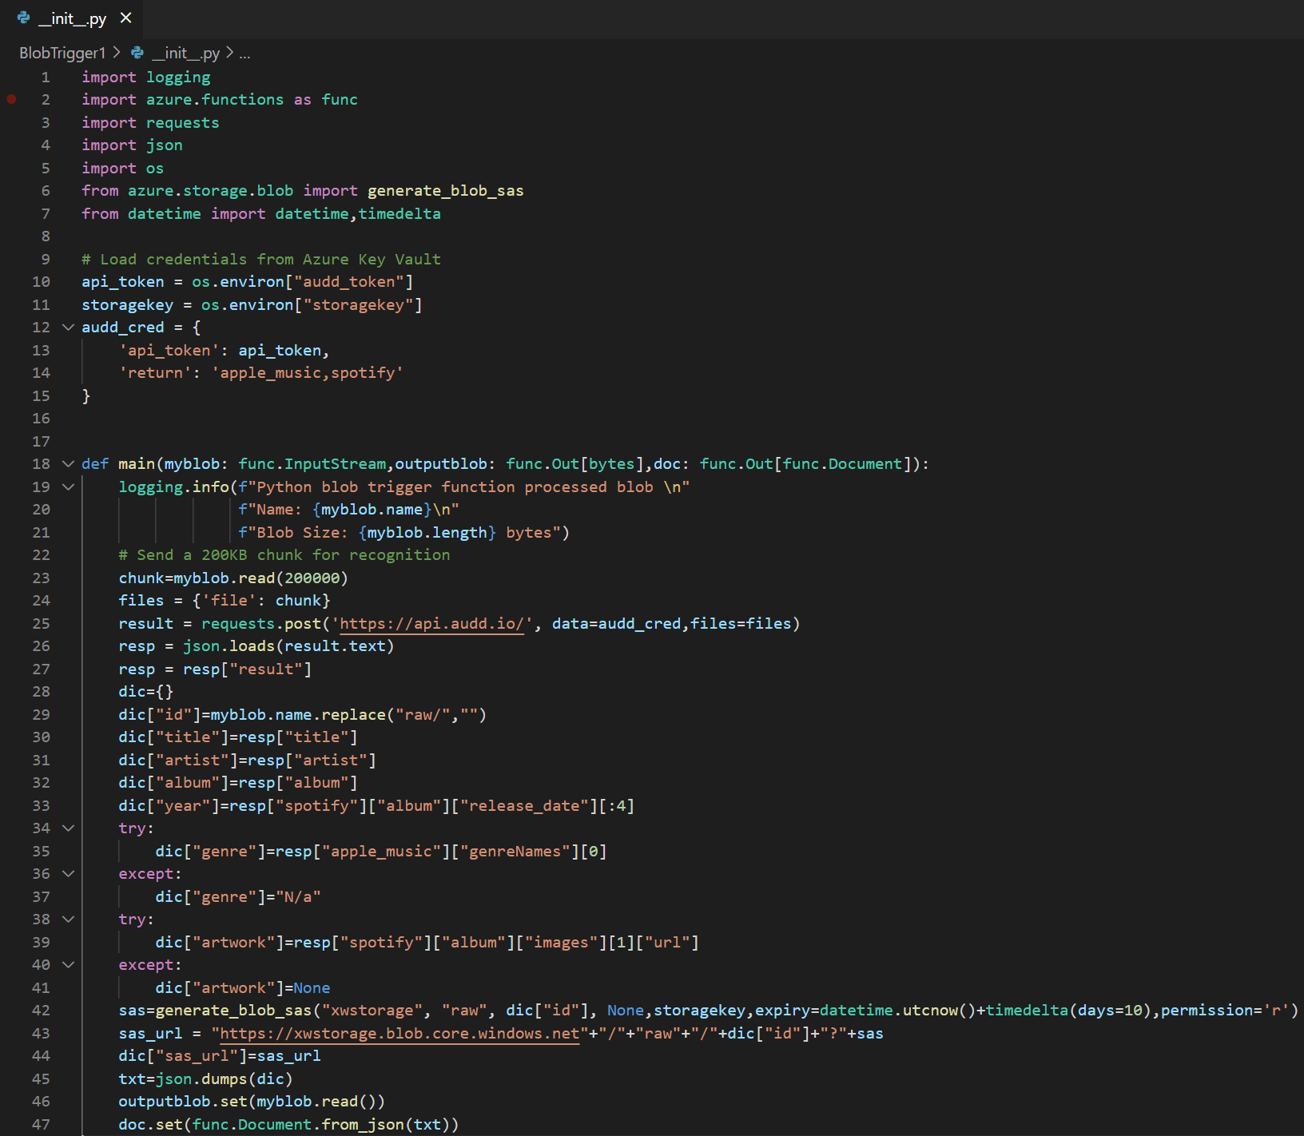Click 'None' on line 41
This screenshot has width=1304, height=1136.
click(312, 987)
